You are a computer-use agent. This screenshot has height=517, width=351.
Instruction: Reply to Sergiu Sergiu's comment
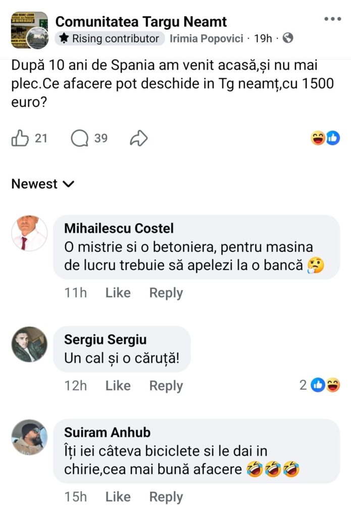[166, 386]
